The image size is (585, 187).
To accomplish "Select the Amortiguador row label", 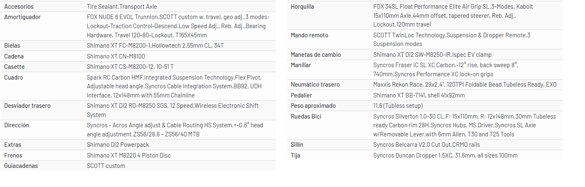I will coord(22,17).
